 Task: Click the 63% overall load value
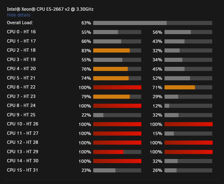[x=86, y=23]
